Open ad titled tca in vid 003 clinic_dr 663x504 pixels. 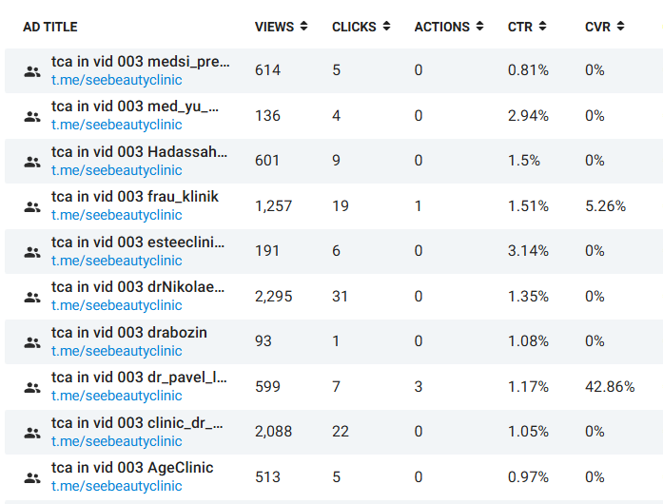click(x=140, y=422)
